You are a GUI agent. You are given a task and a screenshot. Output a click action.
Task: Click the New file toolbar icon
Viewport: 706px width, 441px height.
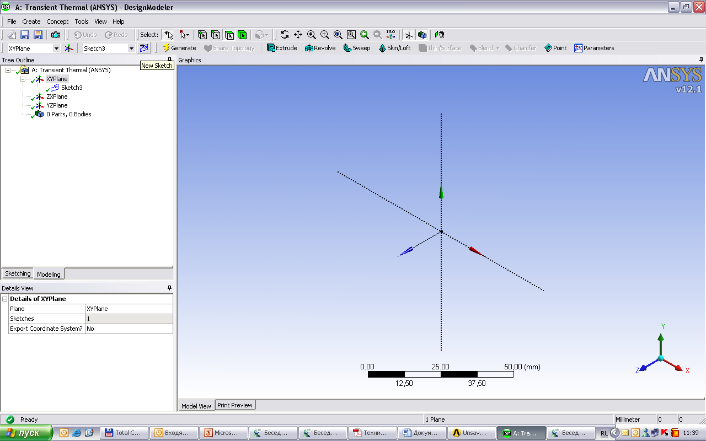coord(11,35)
